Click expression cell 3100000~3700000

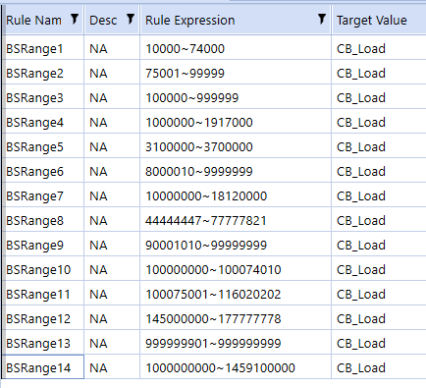click(236, 146)
